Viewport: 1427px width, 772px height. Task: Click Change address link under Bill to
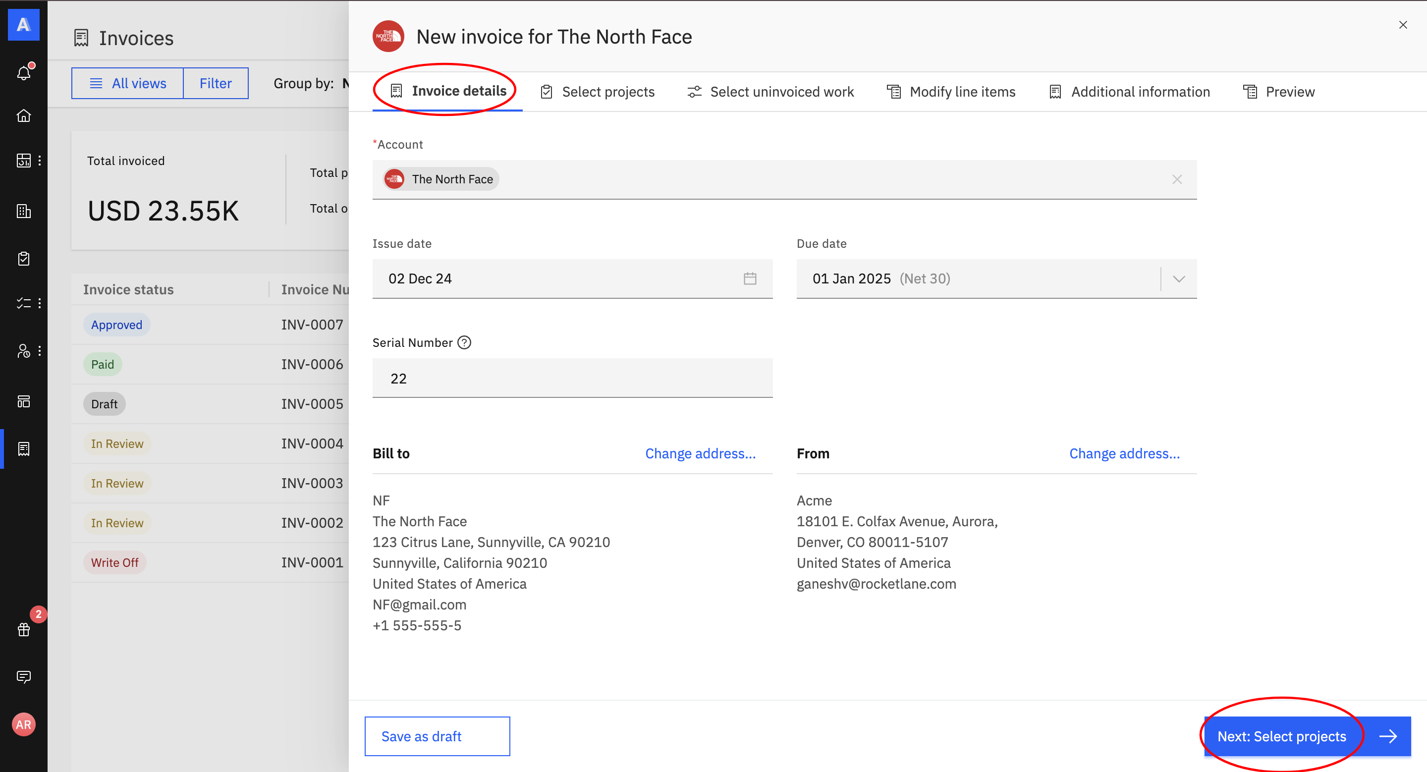click(700, 453)
